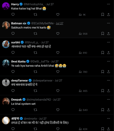The image size is (114, 131).
Task: Open the deepTanwar display name
Action: tap(20, 80)
